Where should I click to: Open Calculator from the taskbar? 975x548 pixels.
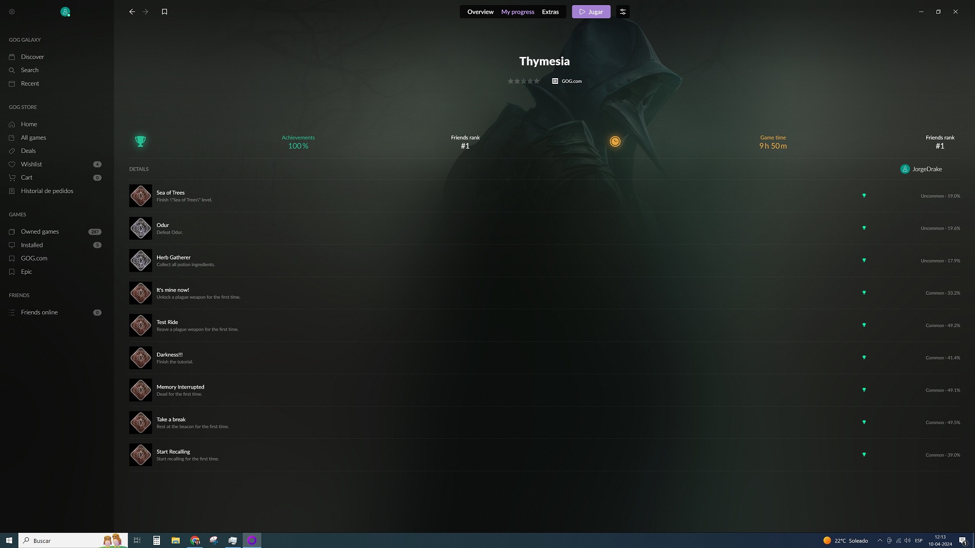(x=156, y=540)
